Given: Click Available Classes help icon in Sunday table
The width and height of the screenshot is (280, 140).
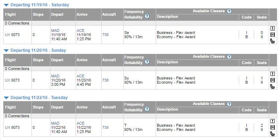Looking at the screenshot, I should point(229,57).
